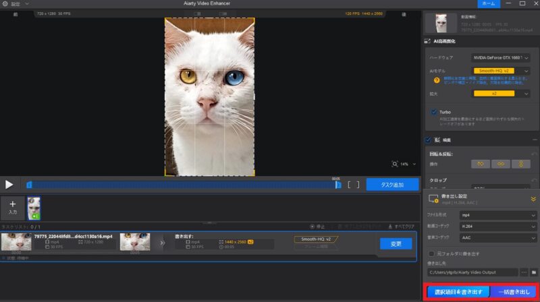Click the zoom magnifier icon at 14%
Screen dimensions: 540x302
[x=396, y=164]
